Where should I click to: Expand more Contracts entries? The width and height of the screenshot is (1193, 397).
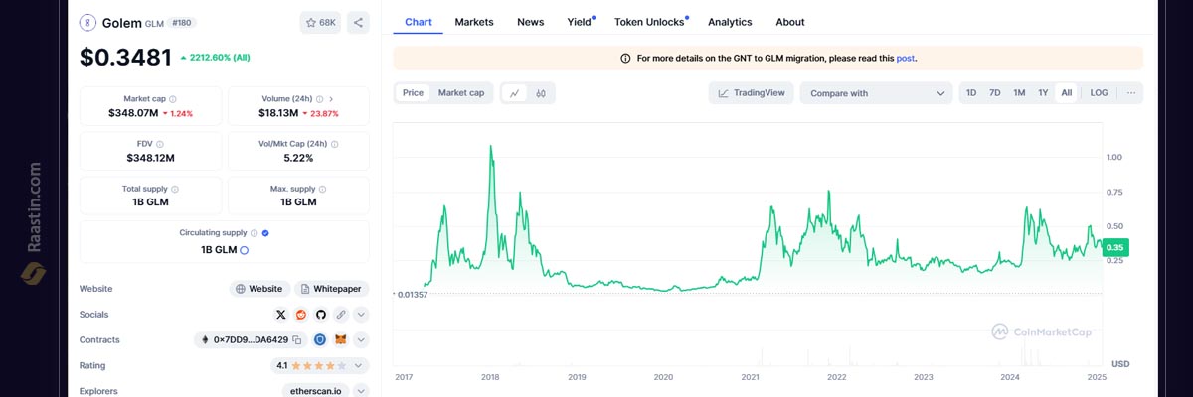click(361, 340)
